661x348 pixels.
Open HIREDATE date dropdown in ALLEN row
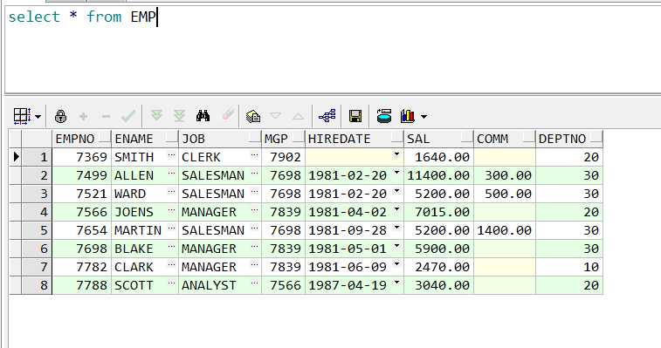coord(396,173)
